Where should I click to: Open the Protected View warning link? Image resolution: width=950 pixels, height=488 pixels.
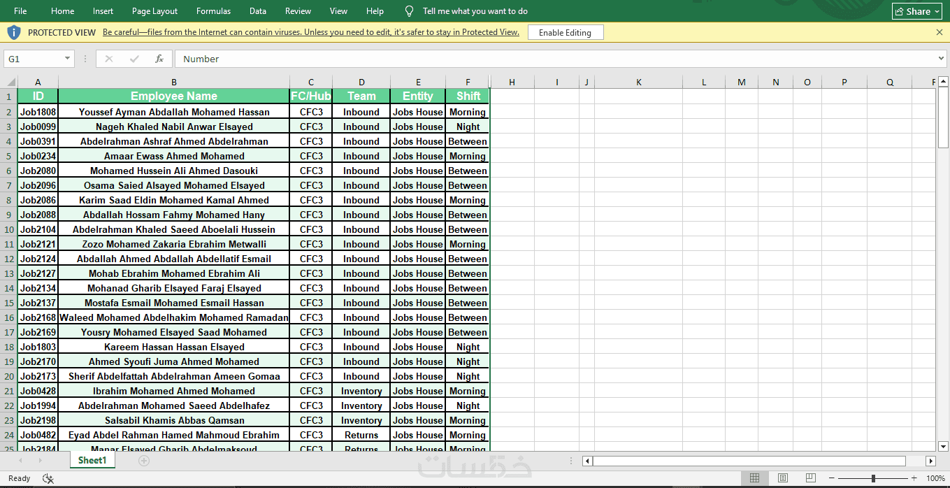[311, 32]
